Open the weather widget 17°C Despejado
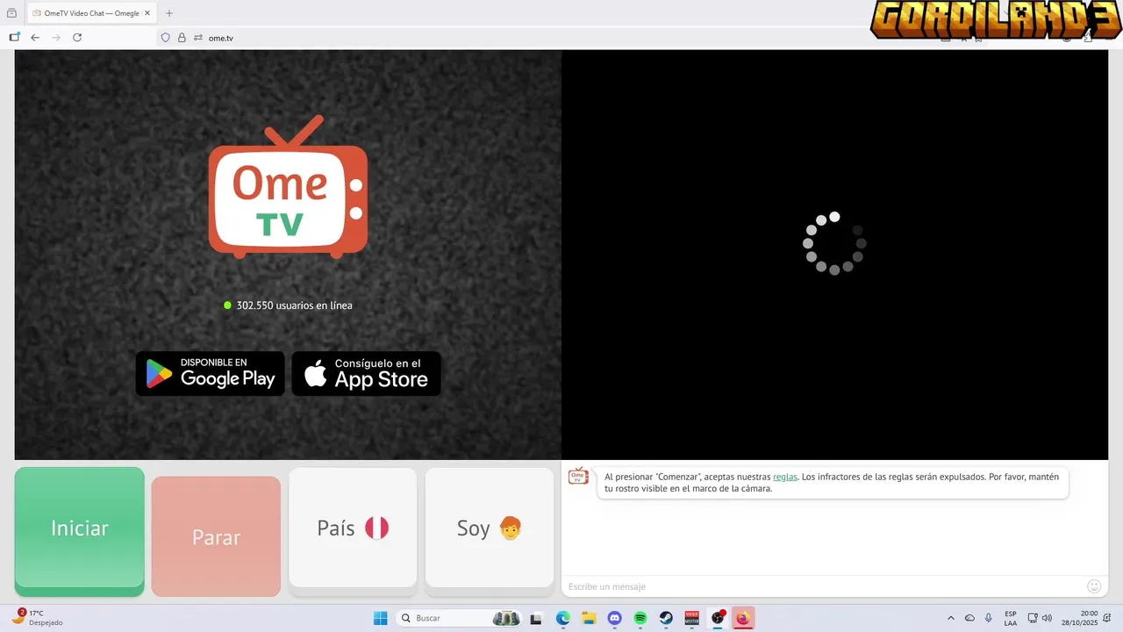 pos(37,618)
